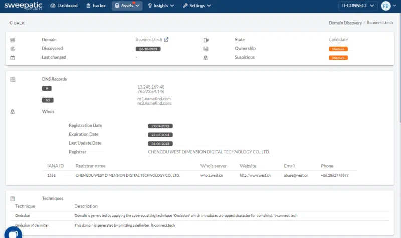Click the Ownership row icon
The image size is (401, 238).
(x=206, y=49)
